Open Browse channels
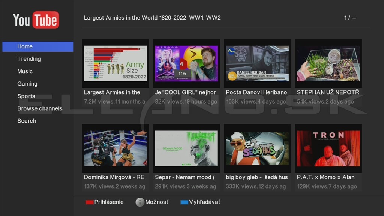The image size is (384, 216). 40,108
